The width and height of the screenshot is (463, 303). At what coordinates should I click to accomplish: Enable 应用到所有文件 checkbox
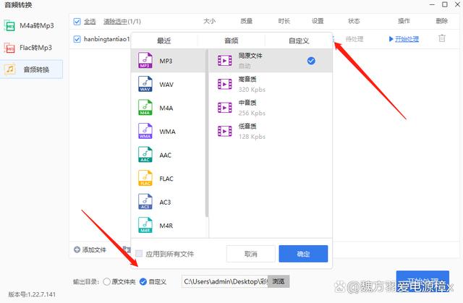pyautogui.click(x=139, y=254)
